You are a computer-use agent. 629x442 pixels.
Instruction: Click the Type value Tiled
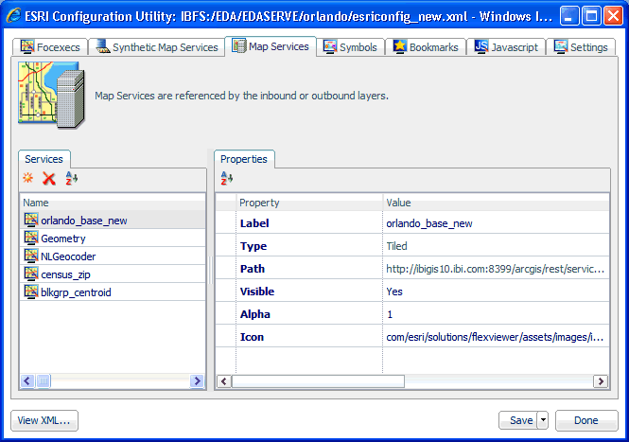coord(496,246)
